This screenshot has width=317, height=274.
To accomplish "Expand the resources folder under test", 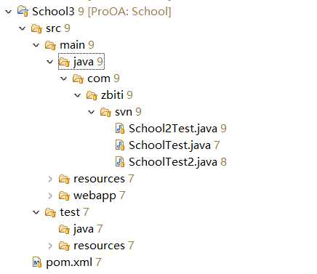I will pyautogui.click(x=50, y=246).
